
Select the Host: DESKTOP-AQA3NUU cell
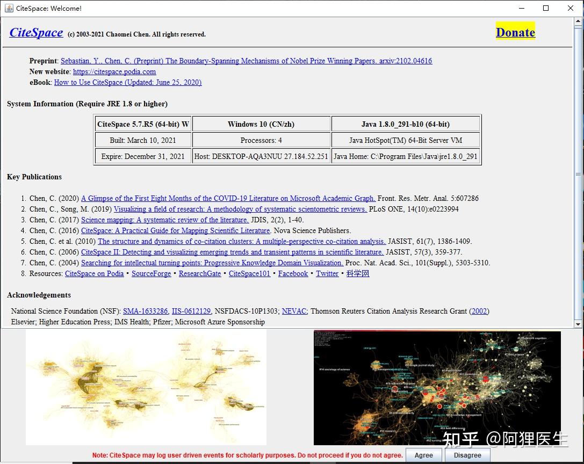point(261,156)
